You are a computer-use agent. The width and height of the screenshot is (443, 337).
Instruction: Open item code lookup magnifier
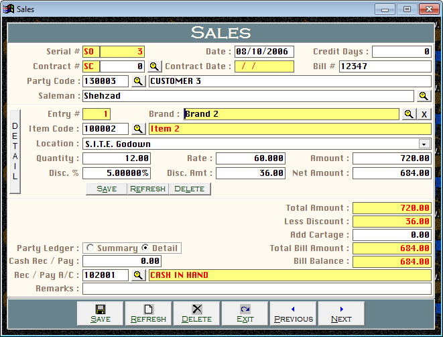pos(138,129)
